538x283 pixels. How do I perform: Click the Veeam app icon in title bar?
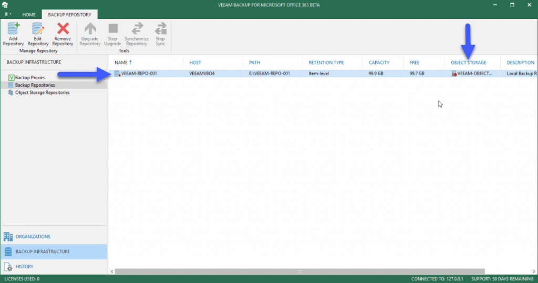click(x=5, y=5)
